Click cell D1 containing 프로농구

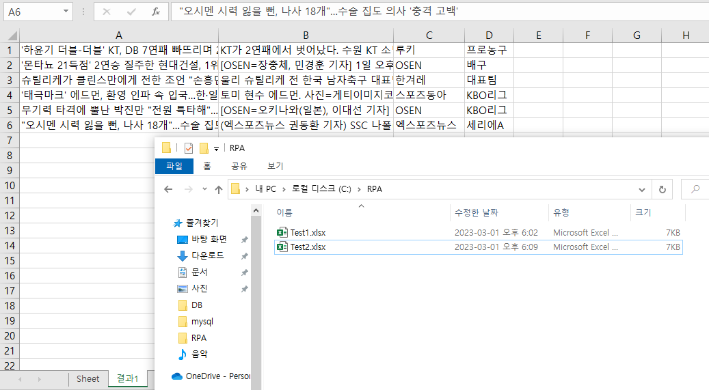490,50
